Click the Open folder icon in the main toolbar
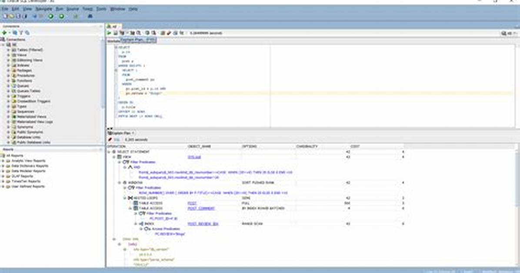This screenshot has width=520, height=273. click(12, 16)
